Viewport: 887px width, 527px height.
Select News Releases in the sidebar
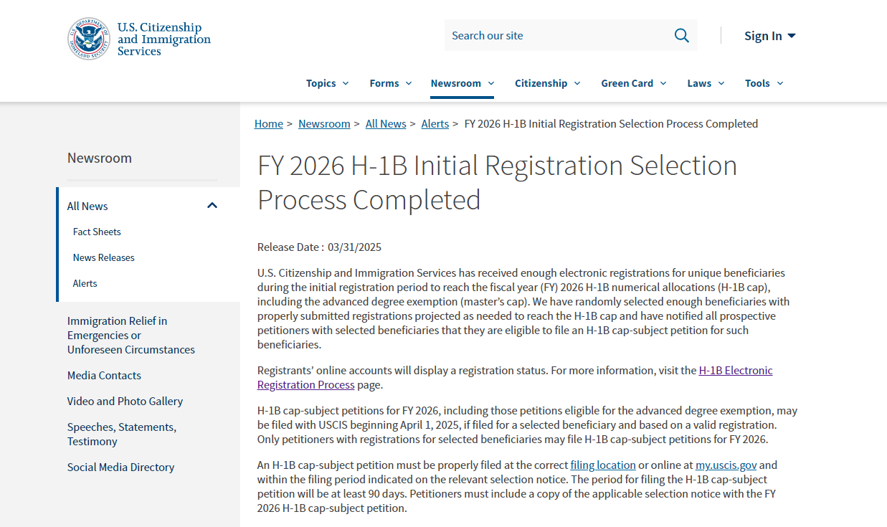coord(103,257)
